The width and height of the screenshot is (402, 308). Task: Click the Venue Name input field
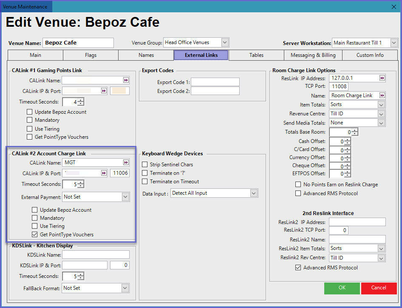click(78, 43)
